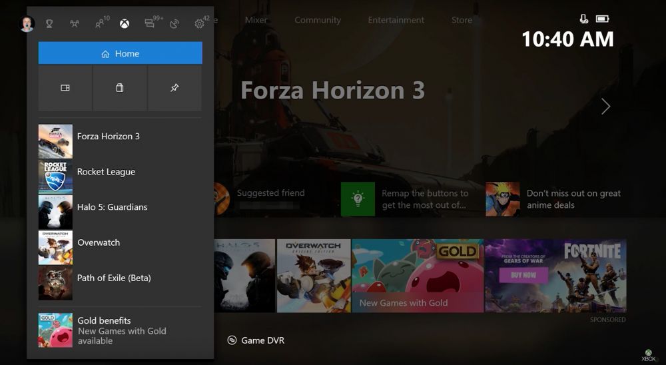Screen dimensions: 666x365
Task: Launch Halo 5: Guardians from the guide
Action: pyautogui.click(x=120, y=212)
